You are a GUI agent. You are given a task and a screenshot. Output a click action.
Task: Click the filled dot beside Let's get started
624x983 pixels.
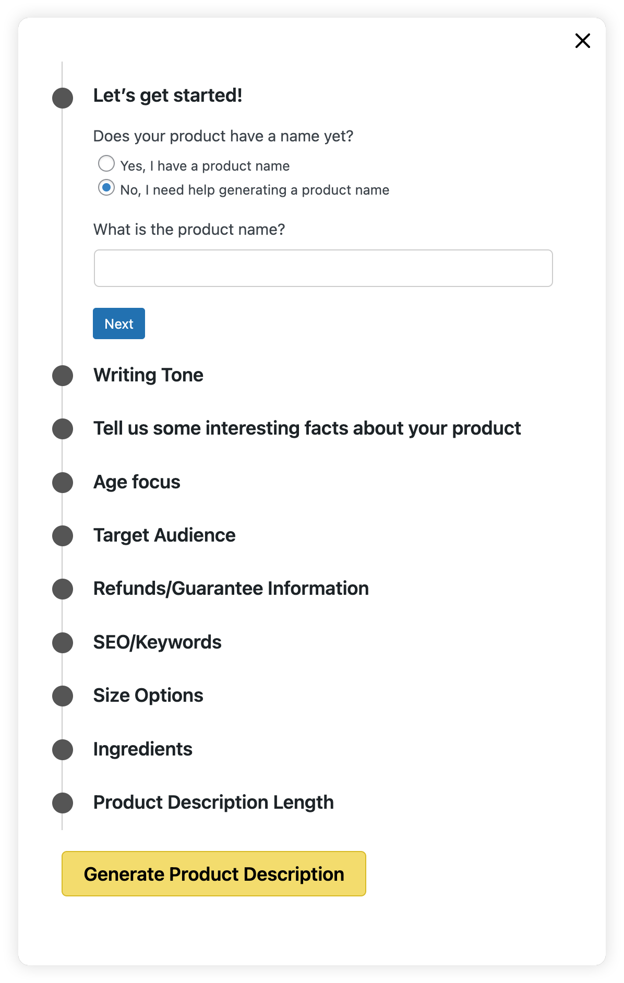point(63,97)
